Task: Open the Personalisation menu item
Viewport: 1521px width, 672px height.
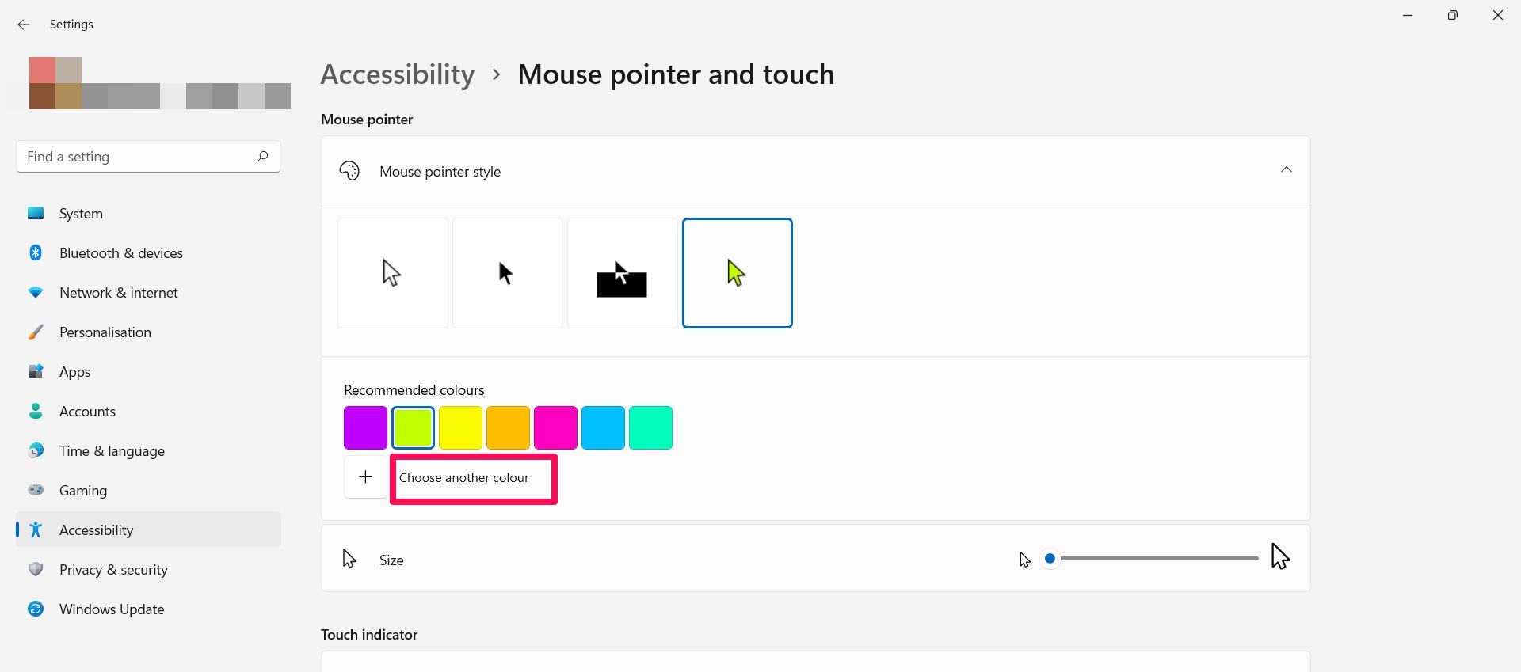Action: (x=105, y=332)
